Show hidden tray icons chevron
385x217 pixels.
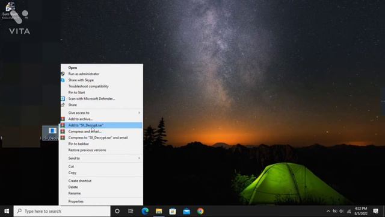[x=328, y=211]
